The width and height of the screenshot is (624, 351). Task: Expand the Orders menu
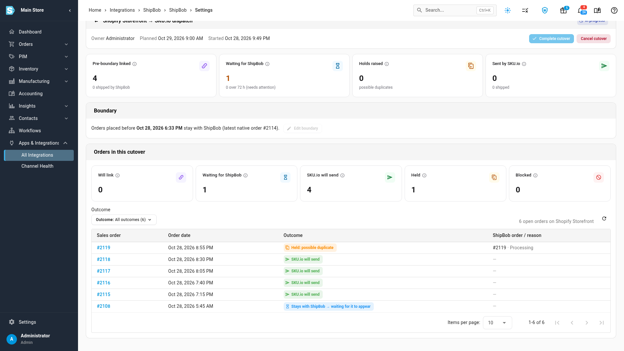click(x=39, y=44)
